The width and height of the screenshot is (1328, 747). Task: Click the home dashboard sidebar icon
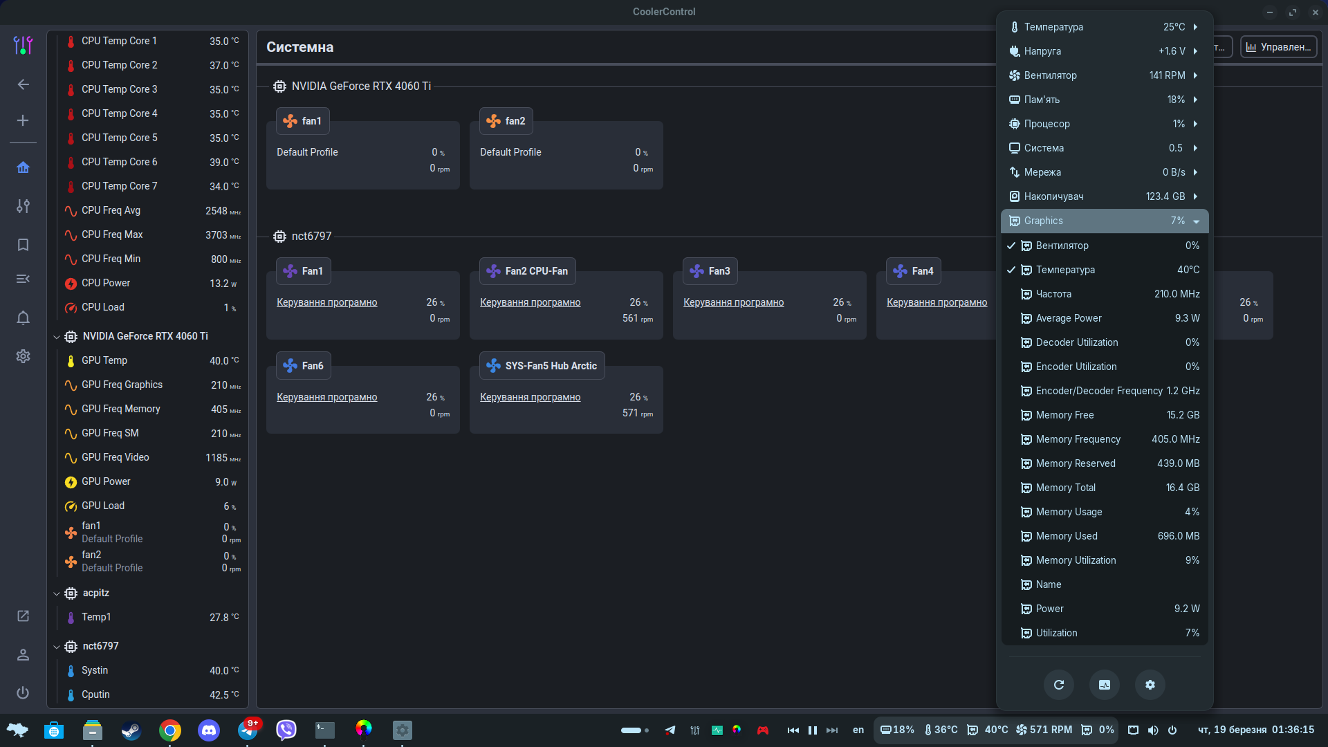pos(23,167)
